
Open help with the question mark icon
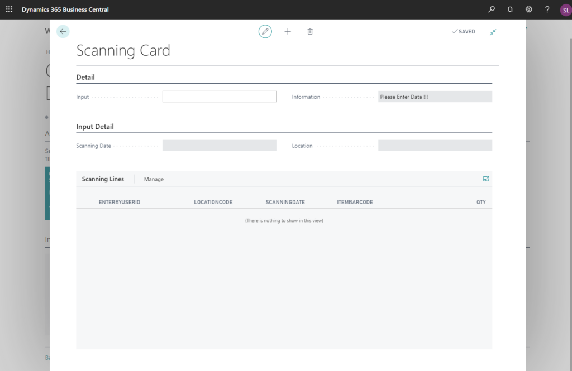[x=547, y=9]
